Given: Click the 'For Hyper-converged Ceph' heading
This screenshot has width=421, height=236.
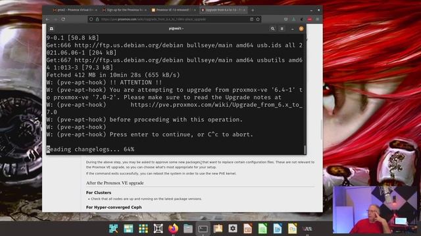Looking at the screenshot, I should (114, 207).
